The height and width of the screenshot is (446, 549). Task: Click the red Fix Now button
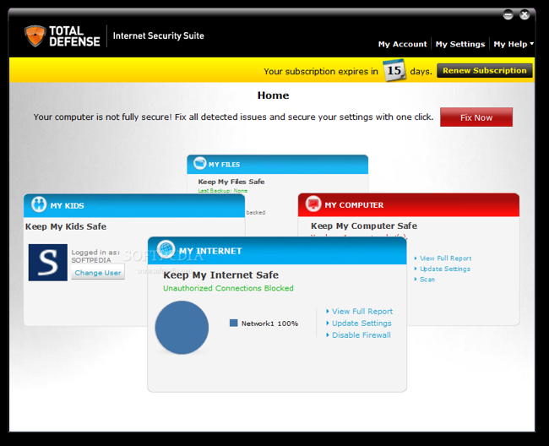tap(476, 117)
